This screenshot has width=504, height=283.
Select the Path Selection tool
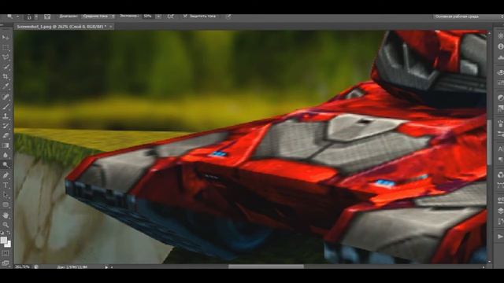(6, 195)
